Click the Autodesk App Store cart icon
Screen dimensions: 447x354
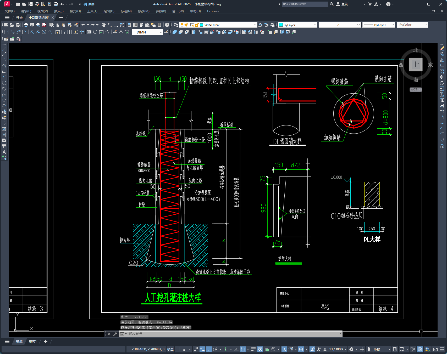coord(370,4)
